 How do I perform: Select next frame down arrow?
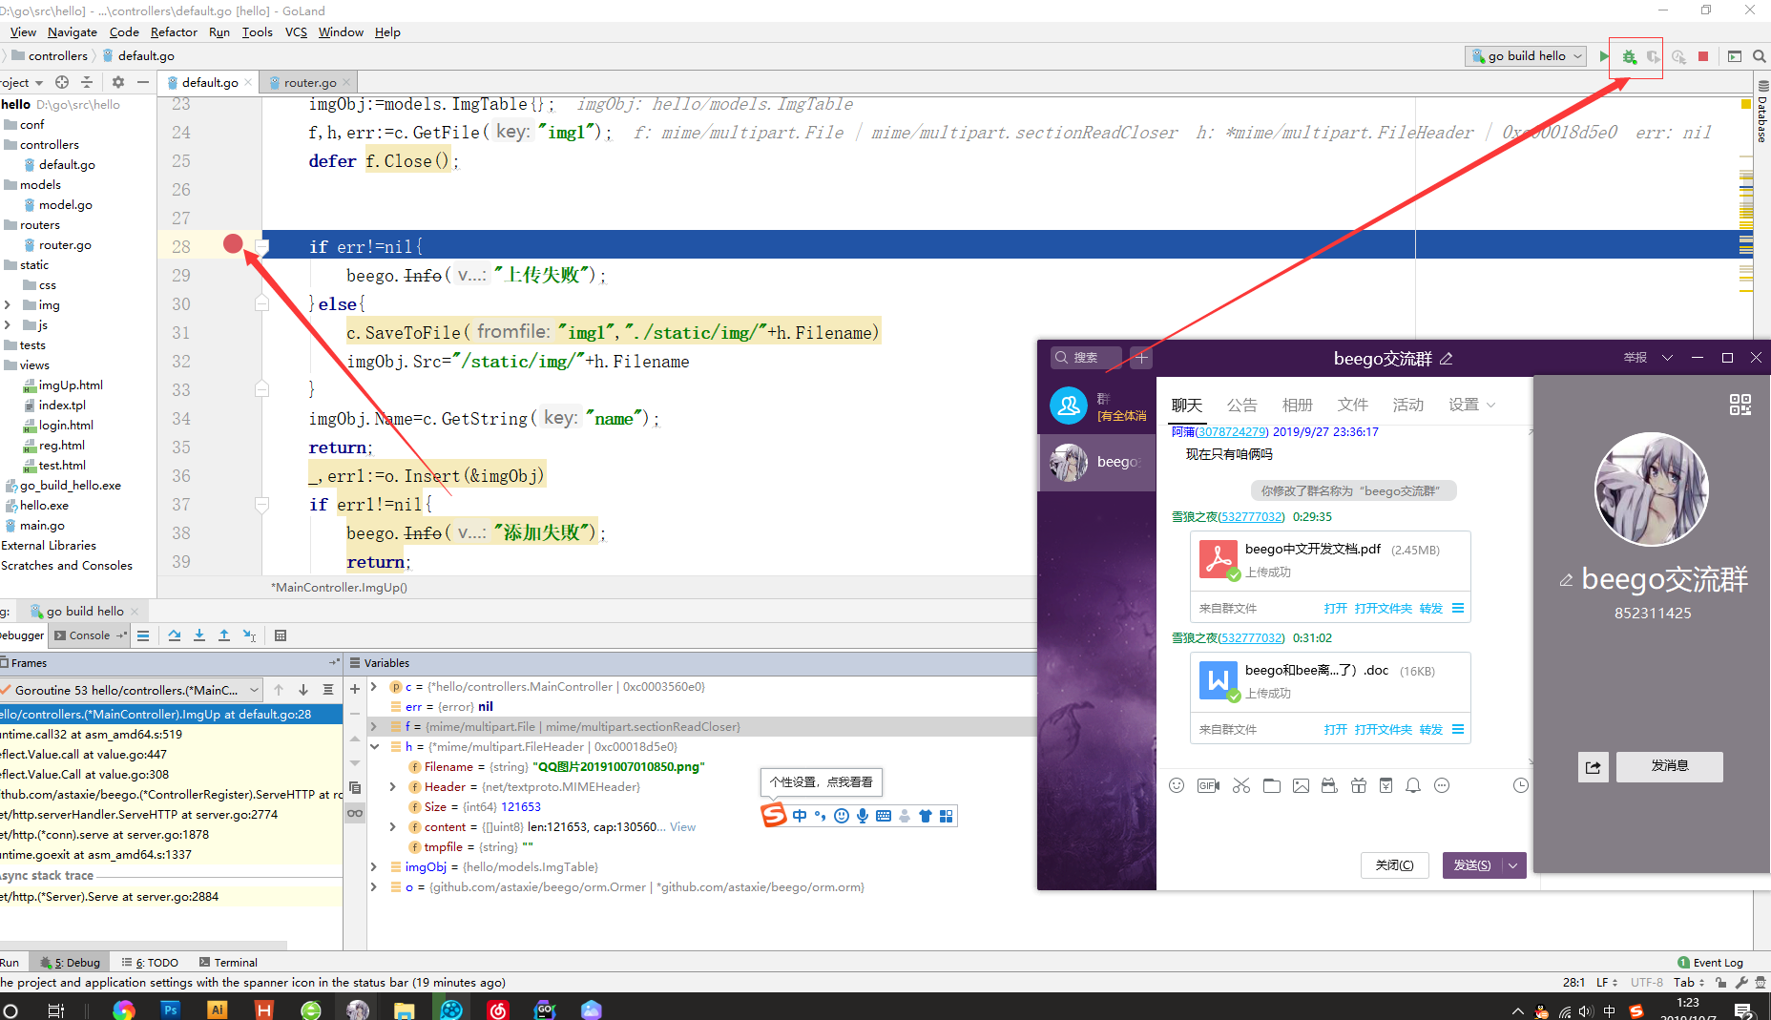click(x=303, y=690)
